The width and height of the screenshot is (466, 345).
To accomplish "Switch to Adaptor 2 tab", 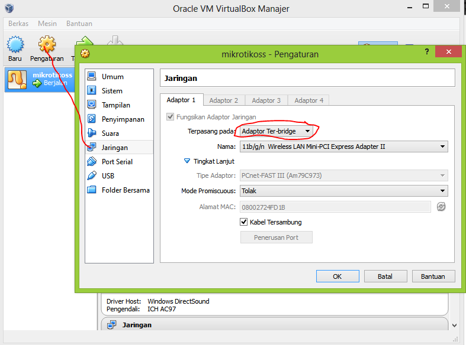I will (x=224, y=100).
